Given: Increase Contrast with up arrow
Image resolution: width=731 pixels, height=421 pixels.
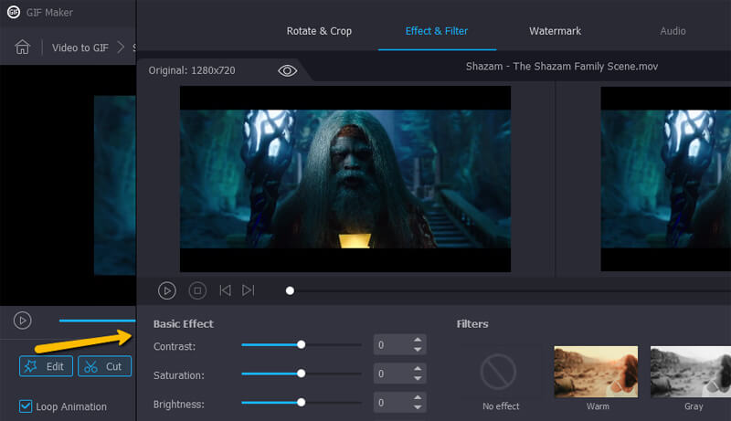Looking at the screenshot, I should click(418, 340).
